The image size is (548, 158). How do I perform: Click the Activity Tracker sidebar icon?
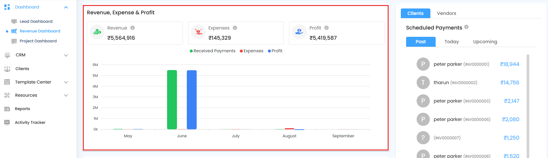pyautogui.click(x=7, y=122)
